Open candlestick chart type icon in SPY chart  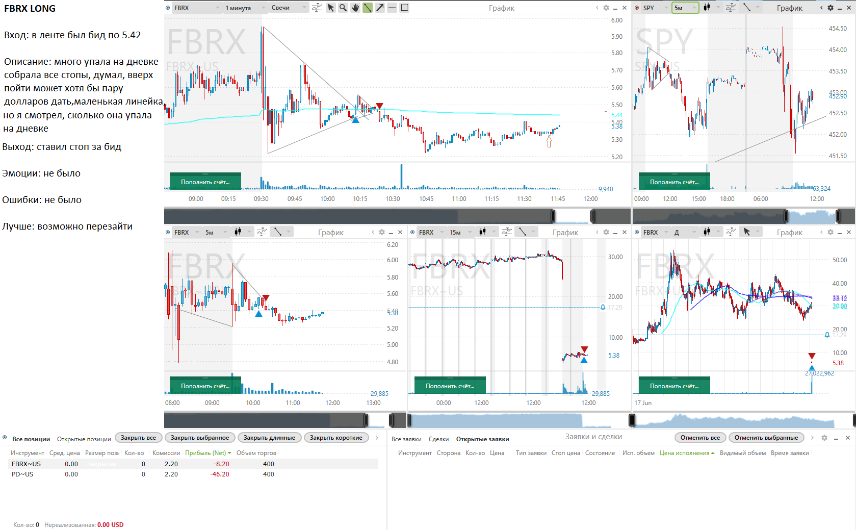(707, 8)
